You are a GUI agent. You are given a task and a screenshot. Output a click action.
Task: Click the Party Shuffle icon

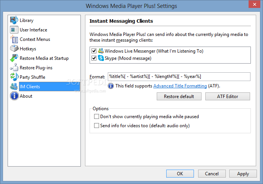14,77
